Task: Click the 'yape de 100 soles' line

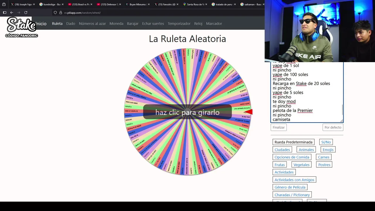Action: coord(290,74)
